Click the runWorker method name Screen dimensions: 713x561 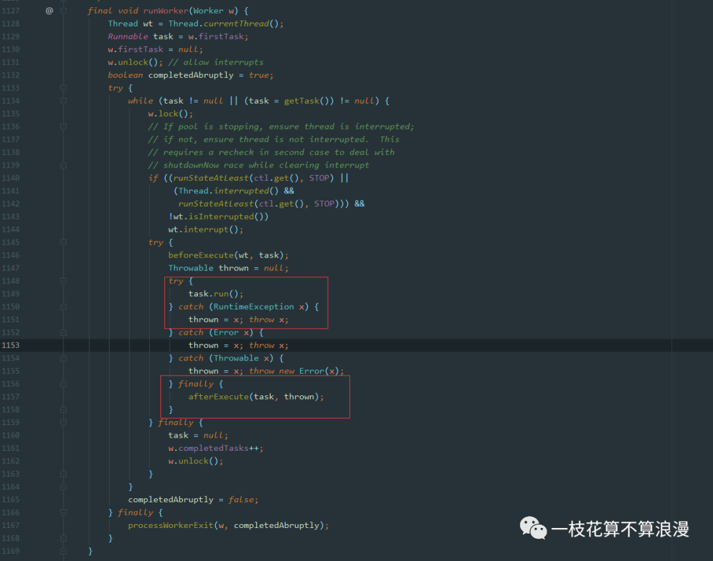pyautogui.click(x=166, y=11)
